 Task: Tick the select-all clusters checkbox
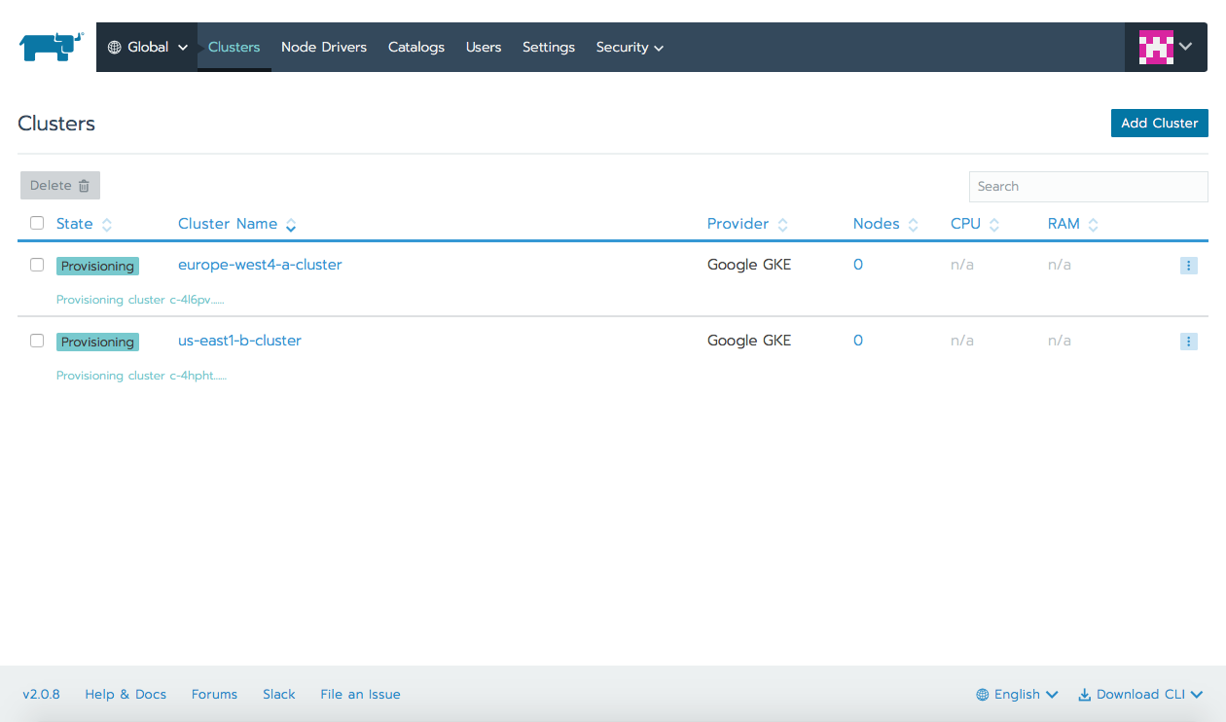point(37,223)
